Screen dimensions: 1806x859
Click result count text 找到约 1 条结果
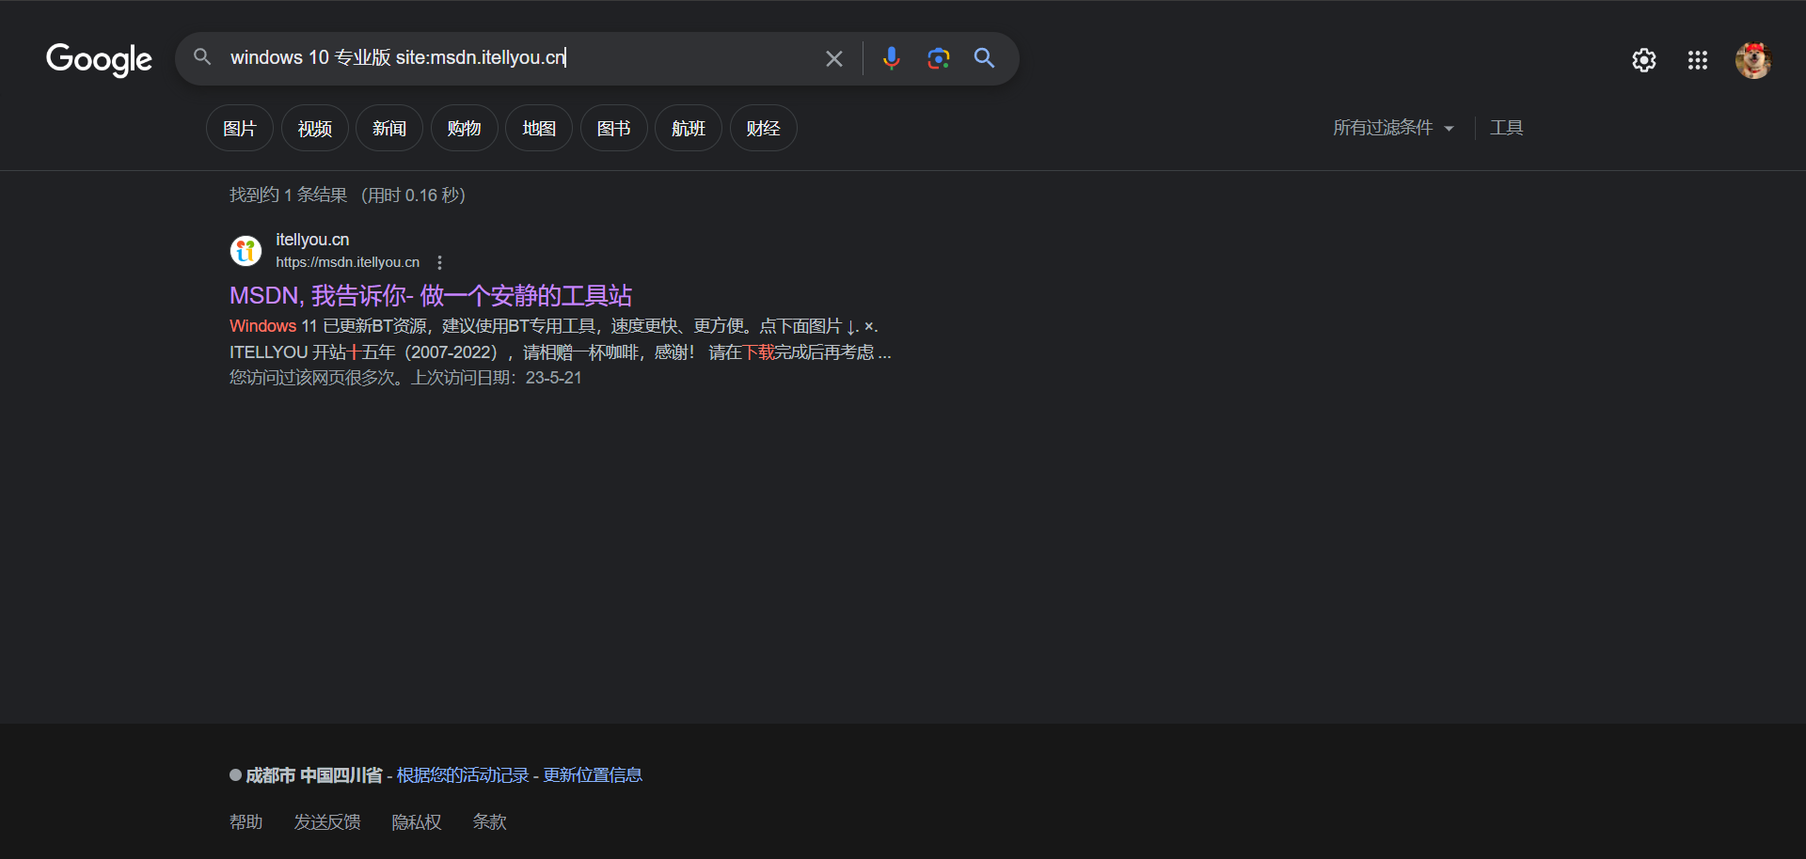click(289, 195)
